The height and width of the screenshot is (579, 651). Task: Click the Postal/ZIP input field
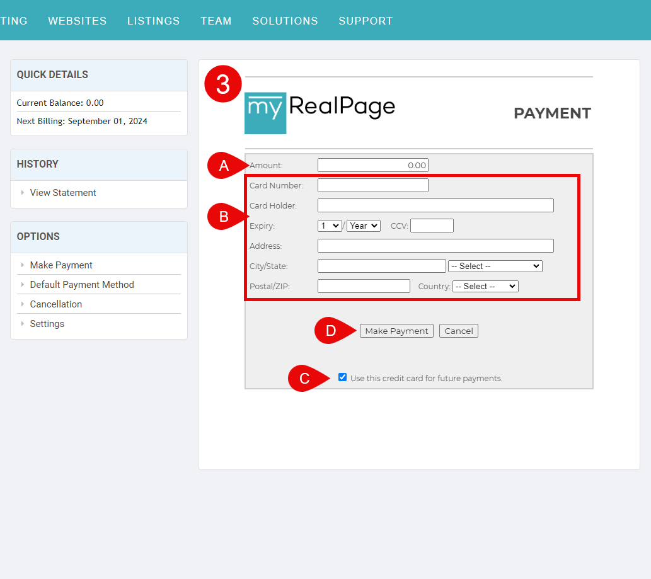click(364, 286)
